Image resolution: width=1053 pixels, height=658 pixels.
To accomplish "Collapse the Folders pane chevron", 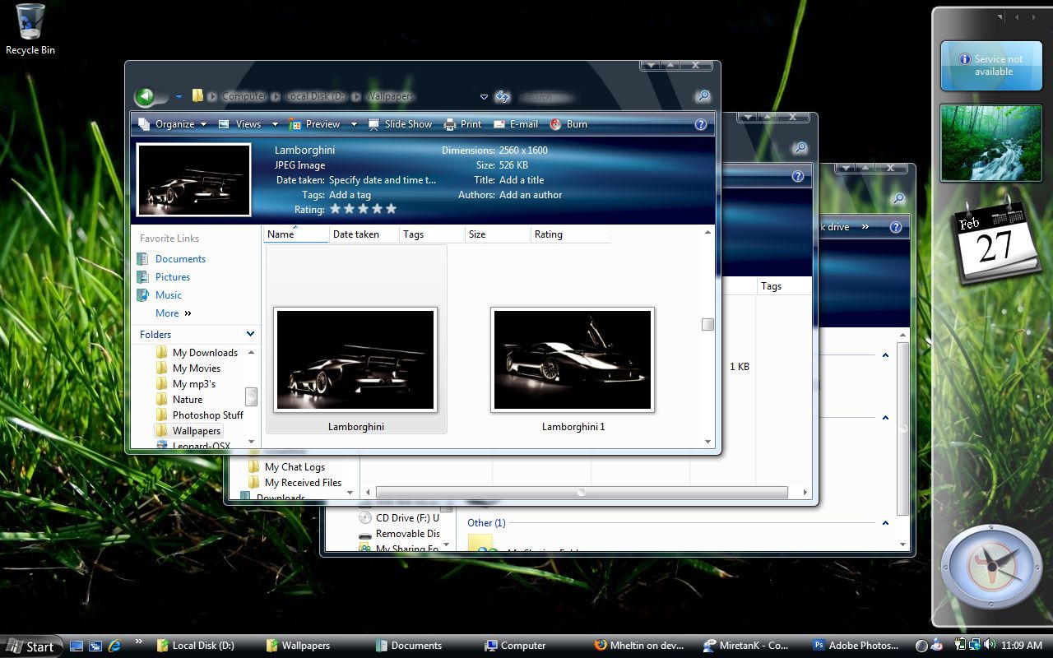I will click(250, 334).
